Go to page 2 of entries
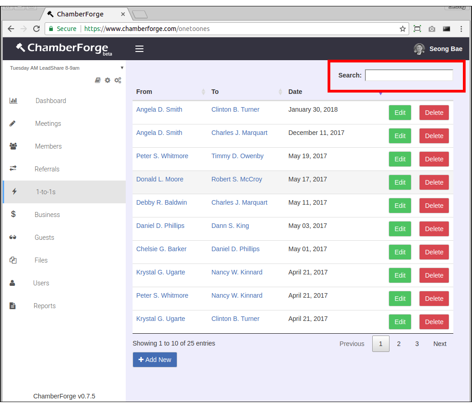 pyautogui.click(x=399, y=344)
